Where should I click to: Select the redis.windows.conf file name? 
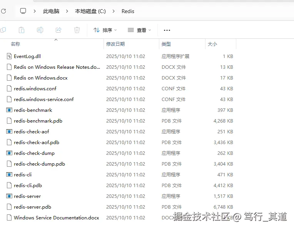pyautogui.click(x=35, y=89)
